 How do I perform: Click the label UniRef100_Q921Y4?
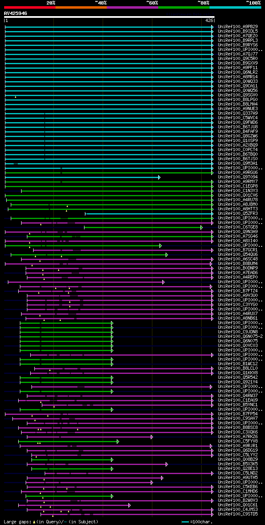pyautogui.click(x=238, y=382)
